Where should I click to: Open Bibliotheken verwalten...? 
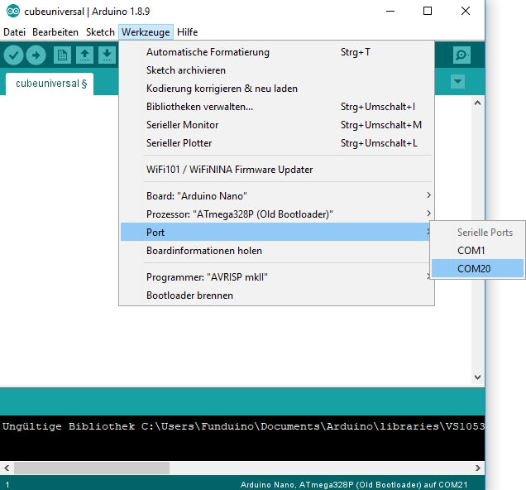pyautogui.click(x=277, y=107)
